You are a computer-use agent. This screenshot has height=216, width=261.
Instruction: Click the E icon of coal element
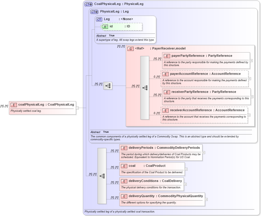124,166
